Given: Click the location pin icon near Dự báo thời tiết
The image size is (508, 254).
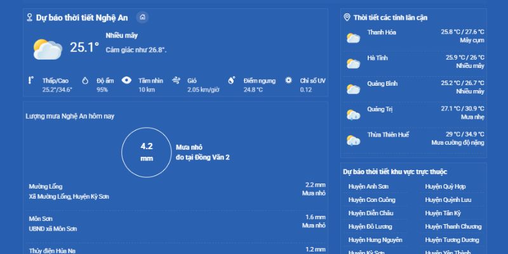Looking at the screenshot, I should 29,17.
